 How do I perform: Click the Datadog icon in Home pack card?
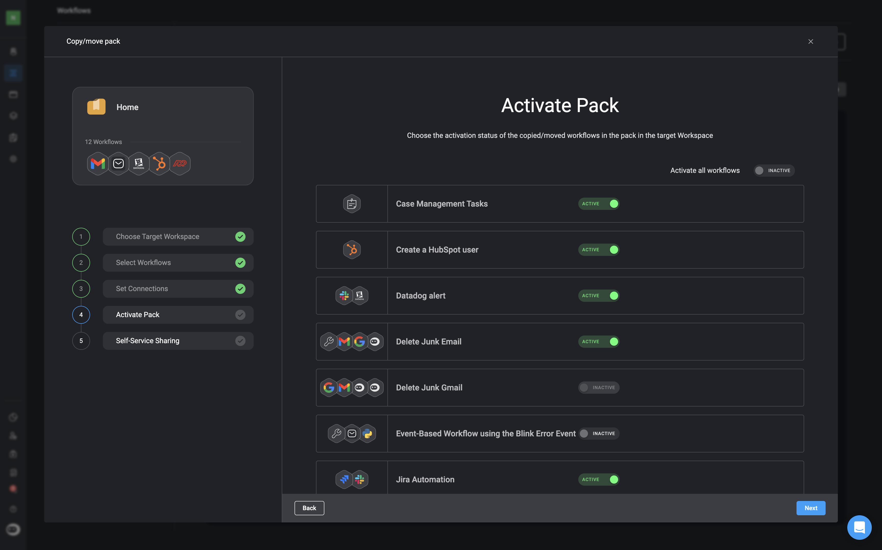(139, 164)
